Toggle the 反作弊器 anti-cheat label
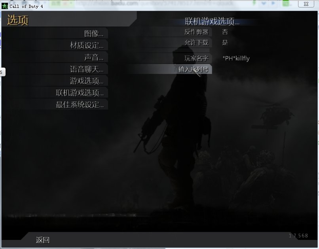The height and width of the screenshot is (249, 319). (x=196, y=32)
